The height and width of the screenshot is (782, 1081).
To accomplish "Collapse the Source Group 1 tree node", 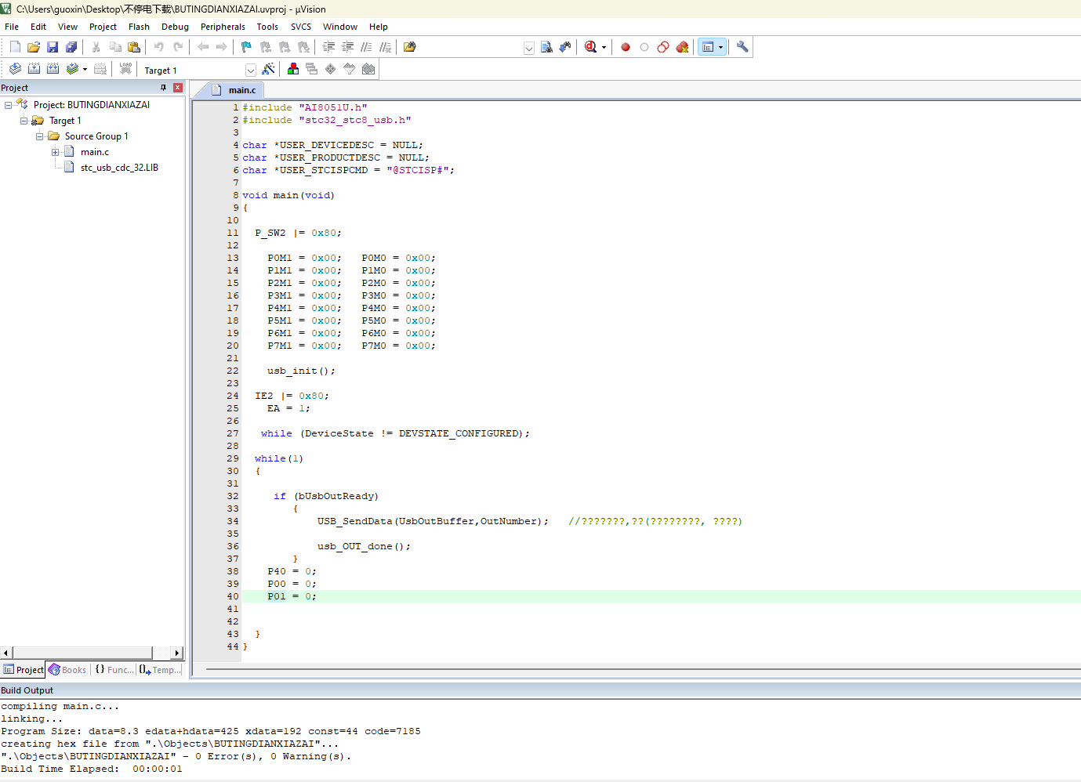I will (x=40, y=136).
